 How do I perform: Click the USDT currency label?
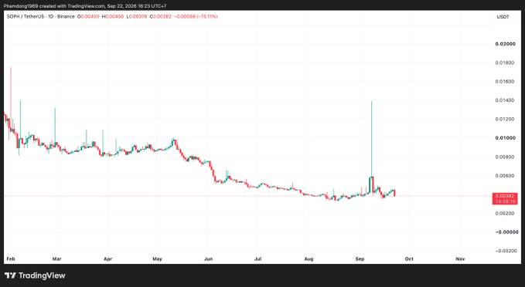click(503, 17)
